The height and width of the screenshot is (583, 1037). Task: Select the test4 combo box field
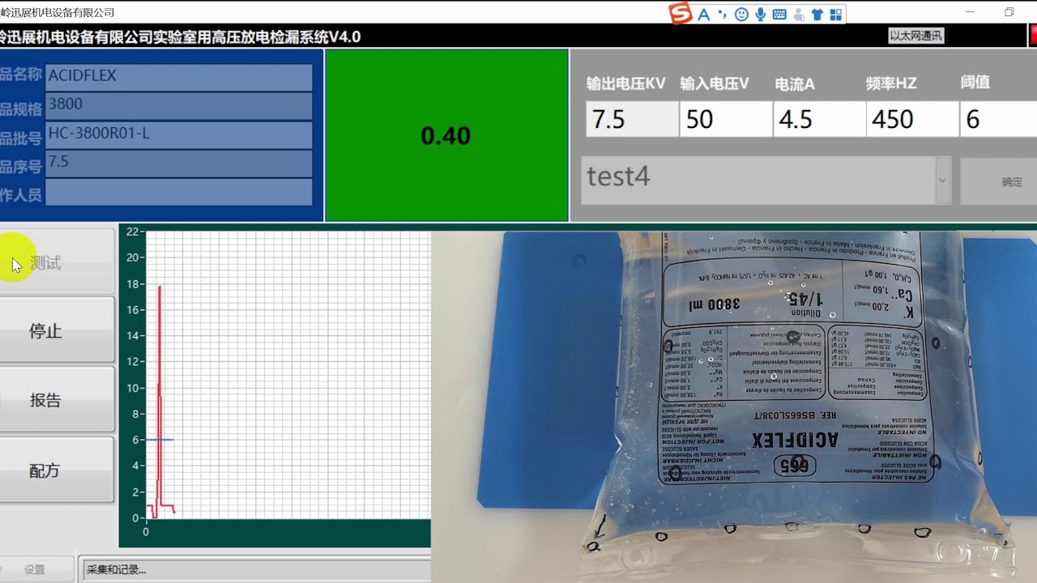click(x=766, y=181)
